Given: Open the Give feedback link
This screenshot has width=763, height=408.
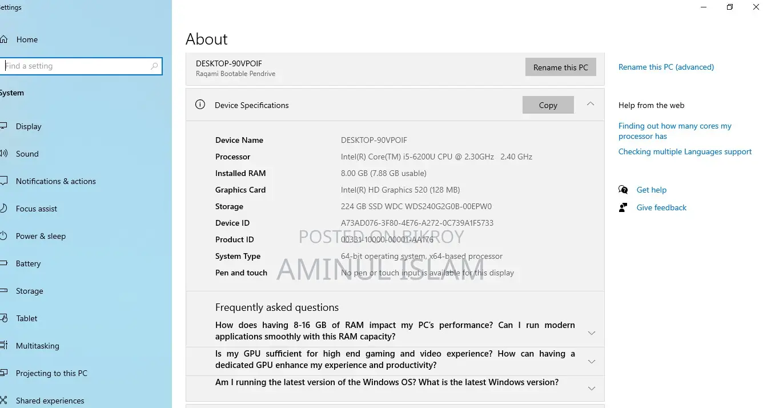Looking at the screenshot, I should click(x=661, y=207).
